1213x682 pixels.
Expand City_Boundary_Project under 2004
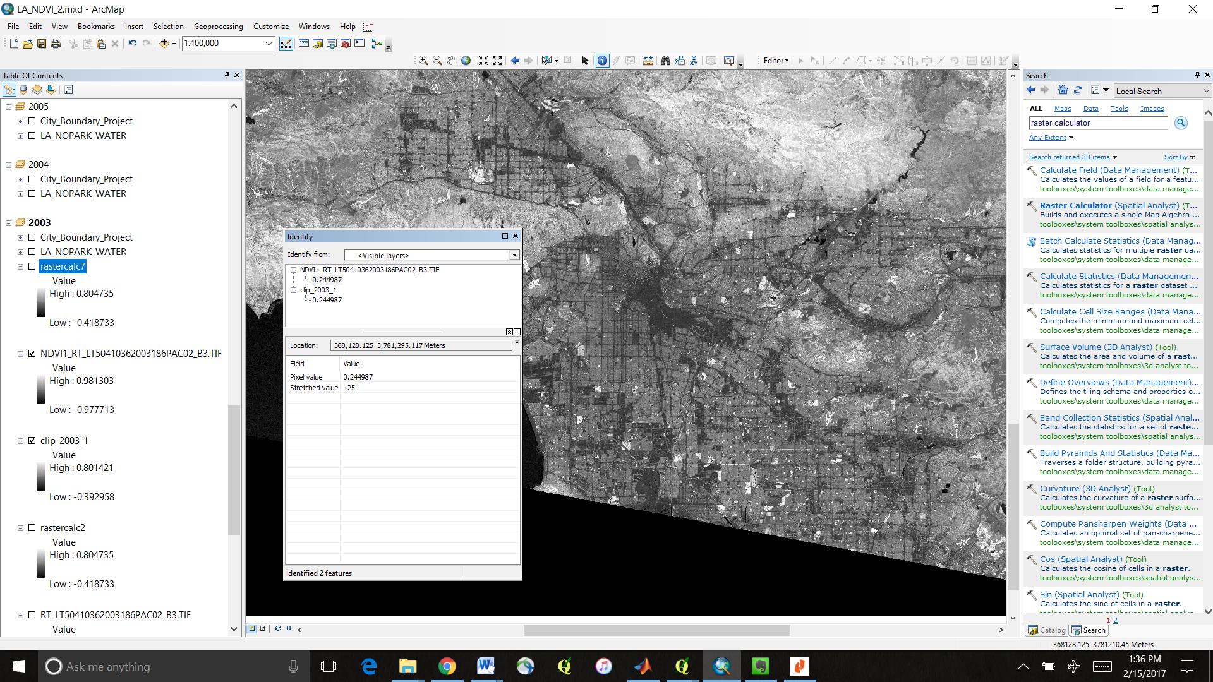20,179
